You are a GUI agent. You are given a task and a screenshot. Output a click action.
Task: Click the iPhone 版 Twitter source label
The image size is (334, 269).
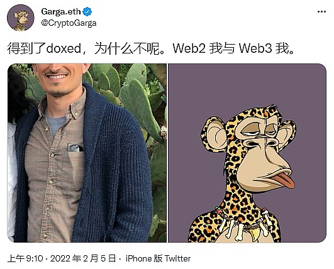click(158, 258)
